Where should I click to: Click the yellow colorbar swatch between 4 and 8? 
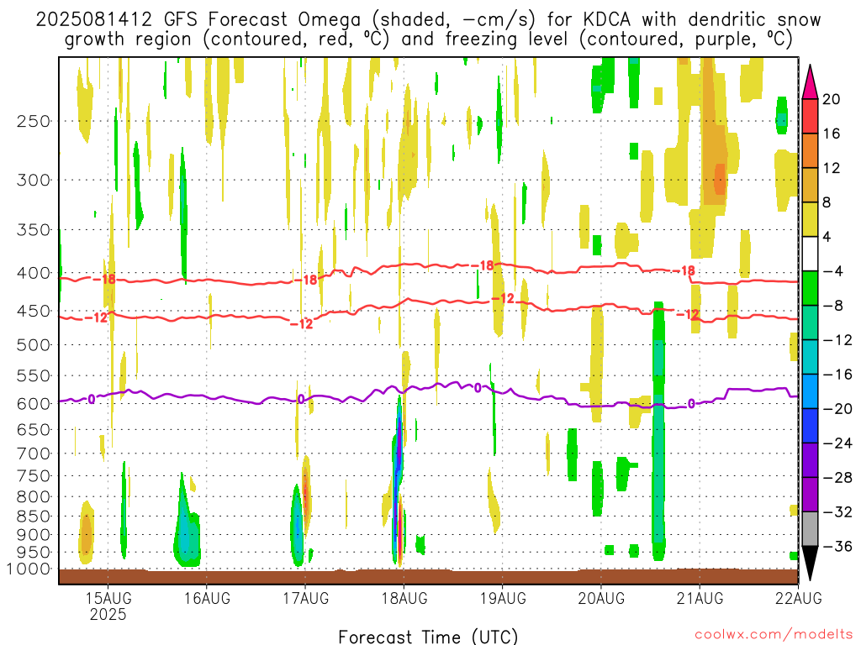pyautogui.click(x=810, y=219)
